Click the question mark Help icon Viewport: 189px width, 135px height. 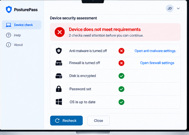click(8, 35)
